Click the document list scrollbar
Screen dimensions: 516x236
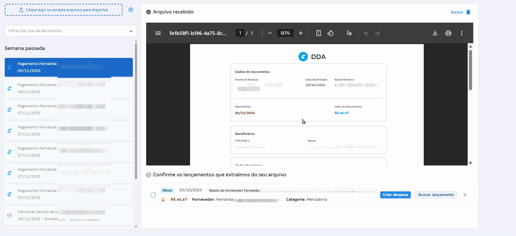(x=136, y=111)
